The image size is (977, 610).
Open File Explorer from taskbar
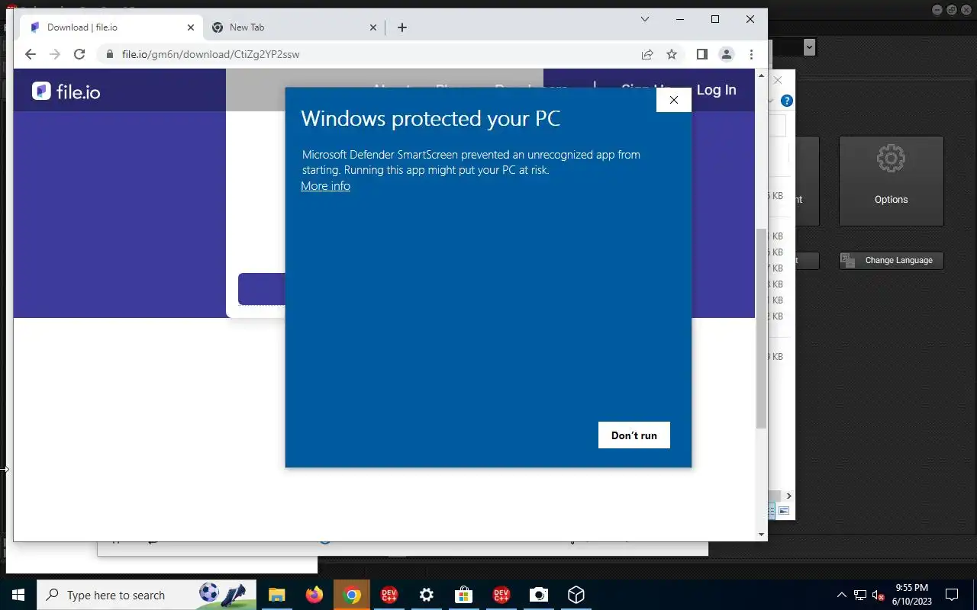pos(276,595)
